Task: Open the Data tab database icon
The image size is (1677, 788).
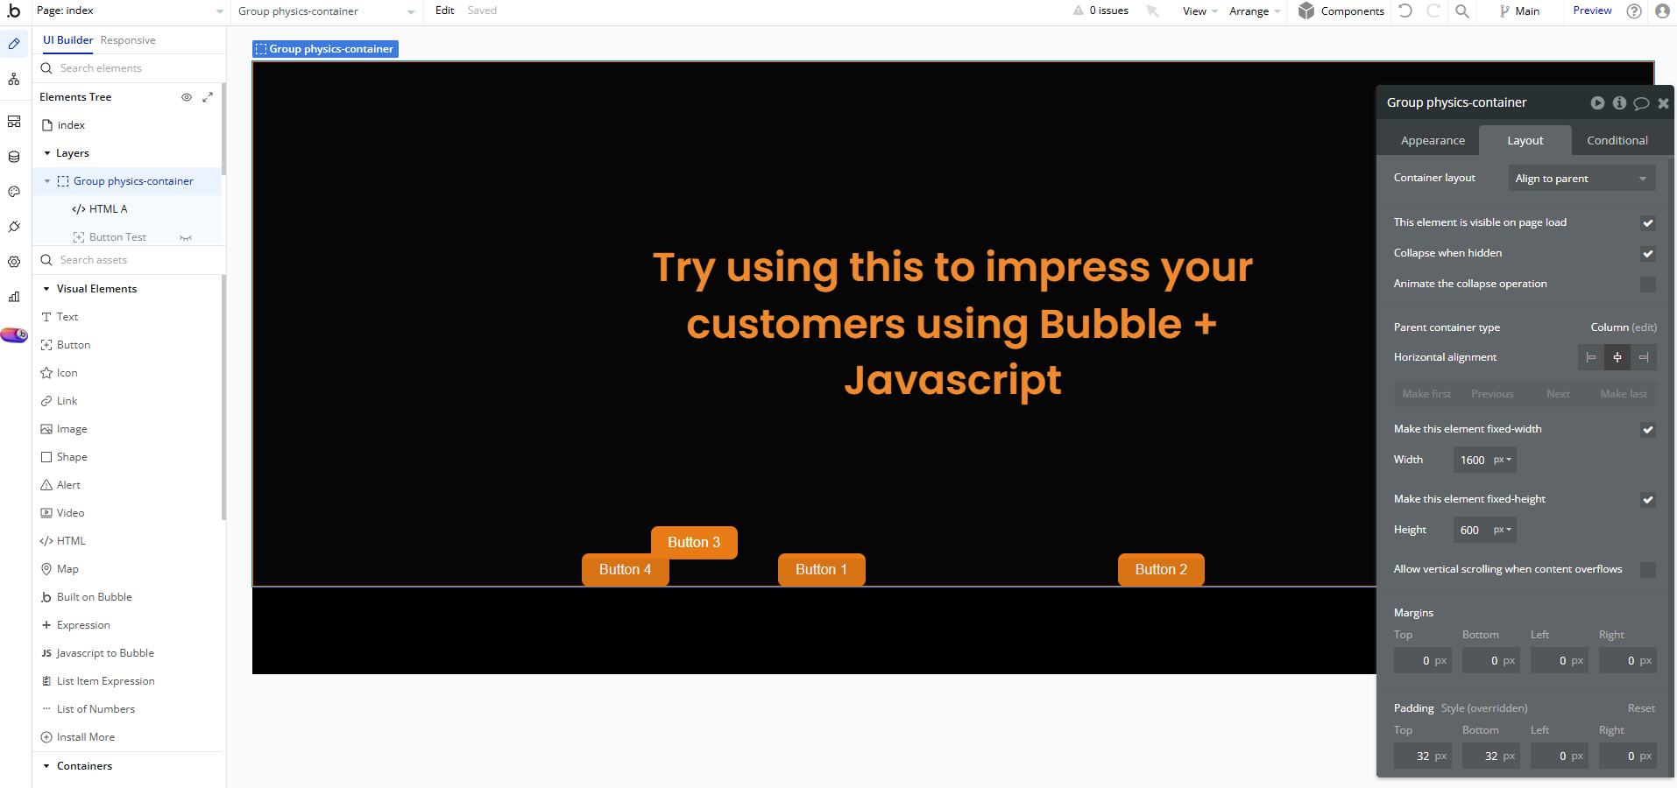Action: (14, 158)
